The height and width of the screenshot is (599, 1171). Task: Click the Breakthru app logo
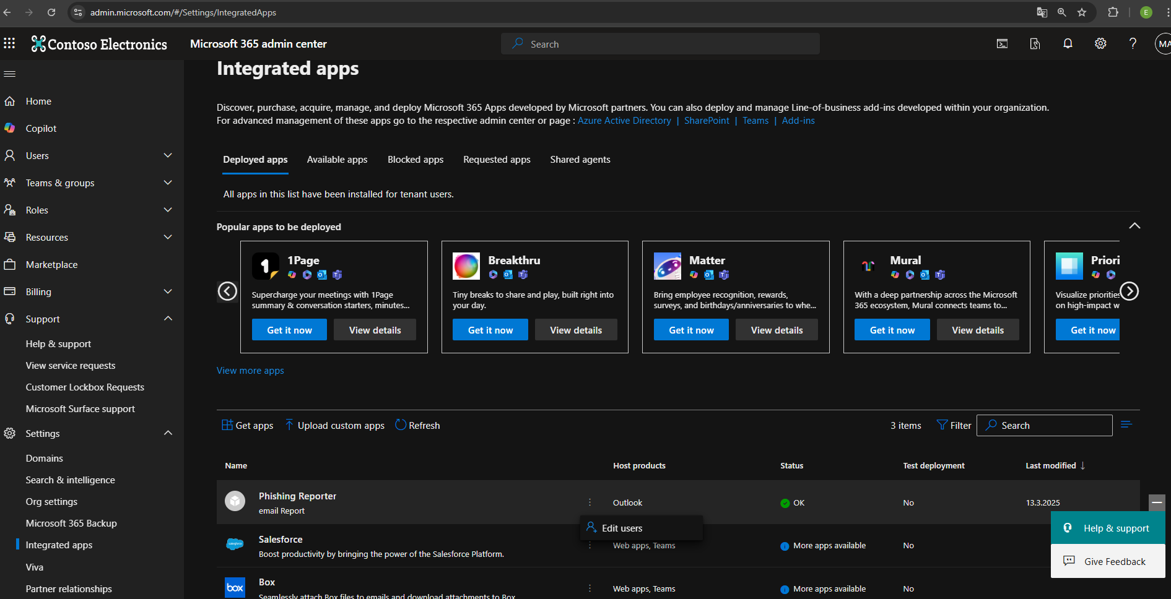[x=466, y=266]
